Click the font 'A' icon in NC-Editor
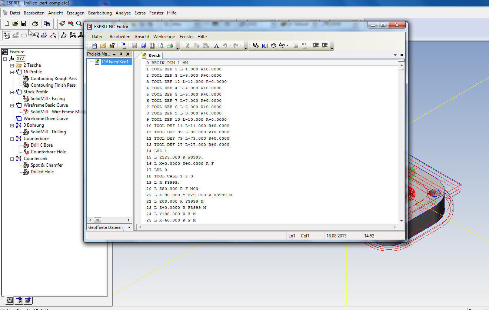This screenshot has height=310, width=489. click(x=216, y=46)
